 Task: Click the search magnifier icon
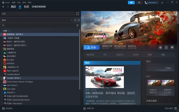(x=3, y=25)
